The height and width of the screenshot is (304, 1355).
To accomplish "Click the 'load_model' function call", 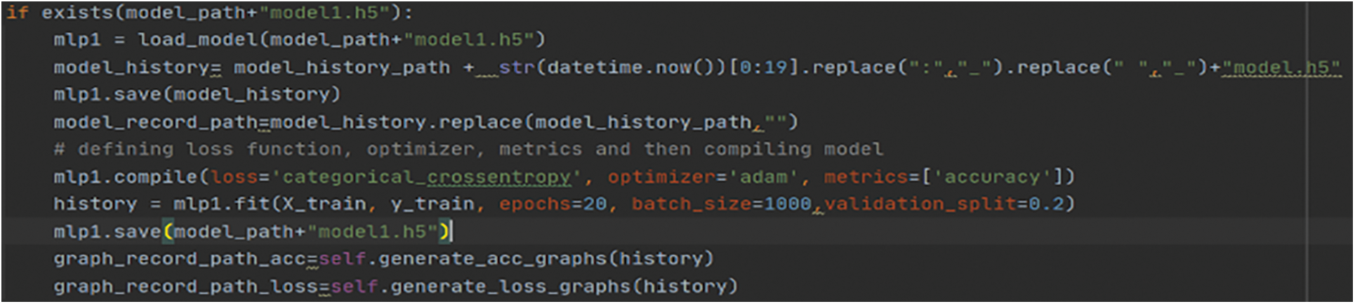I will coord(197,40).
